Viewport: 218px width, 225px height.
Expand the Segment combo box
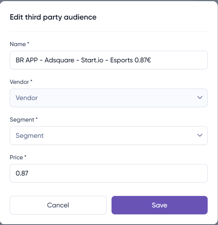tap(108, 136)
